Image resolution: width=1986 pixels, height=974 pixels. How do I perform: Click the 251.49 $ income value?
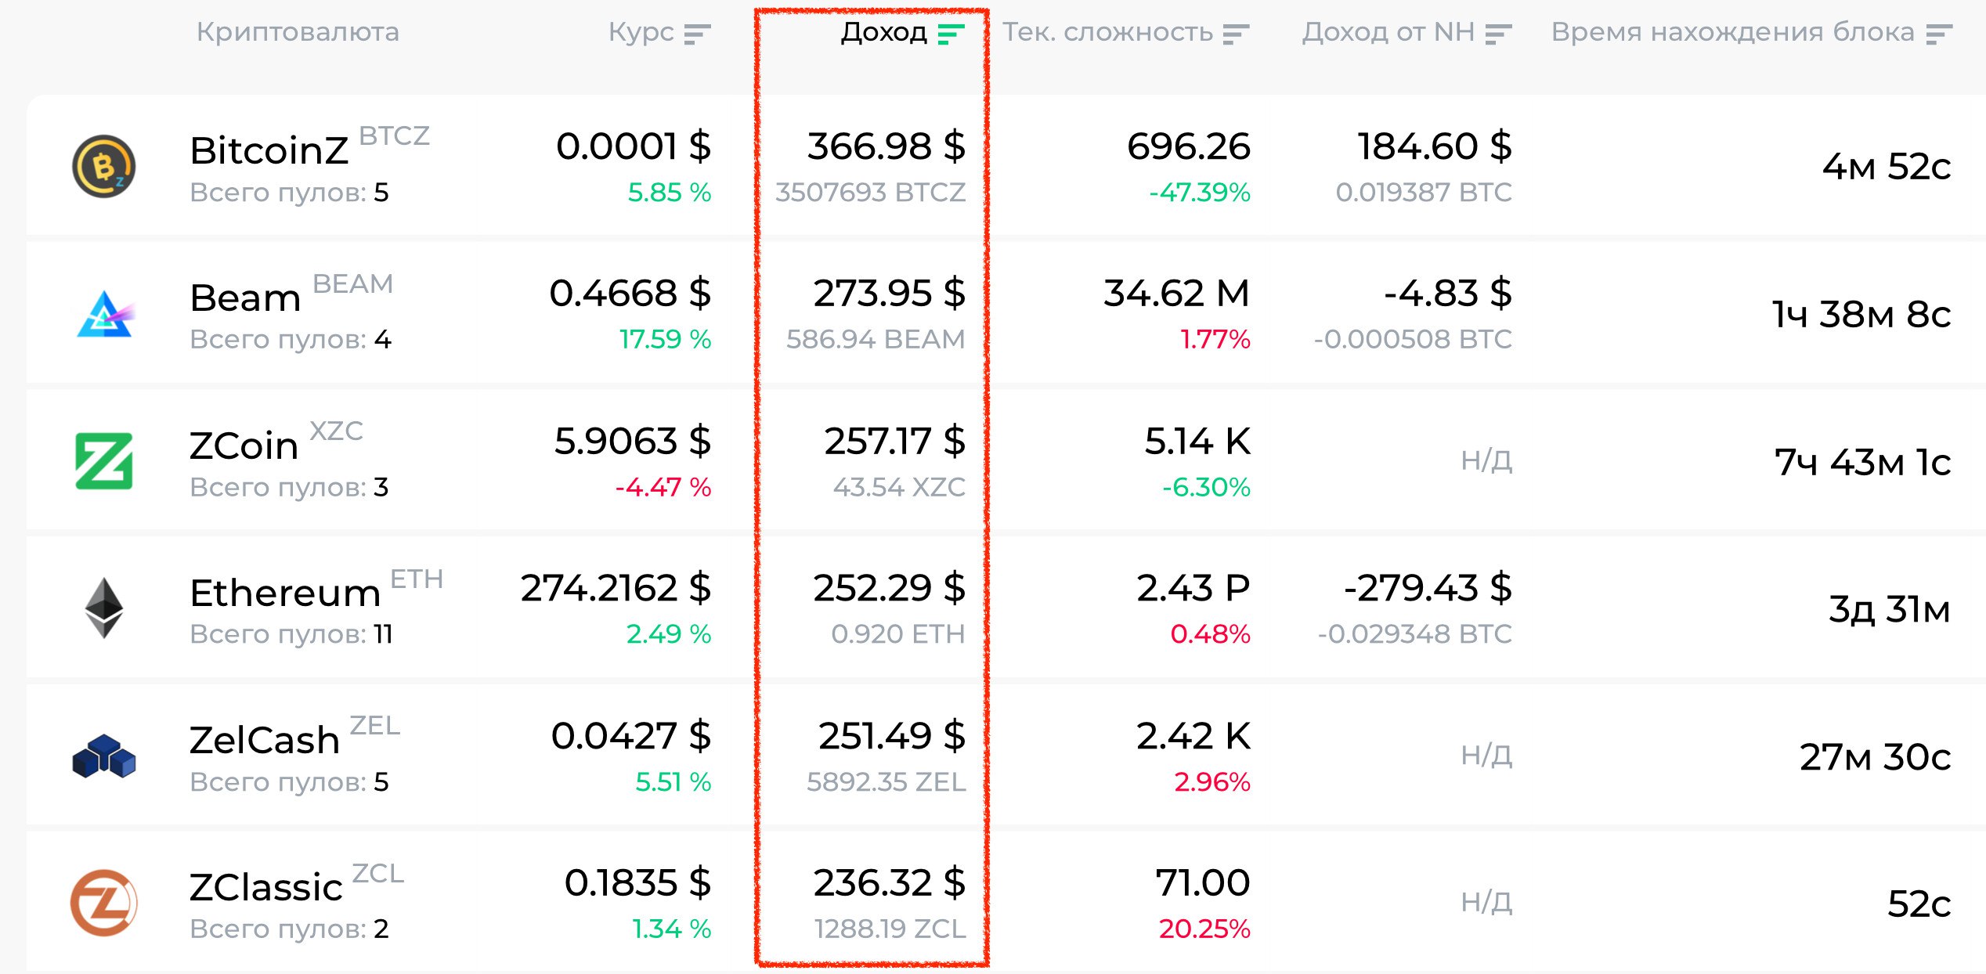point(892,736)
